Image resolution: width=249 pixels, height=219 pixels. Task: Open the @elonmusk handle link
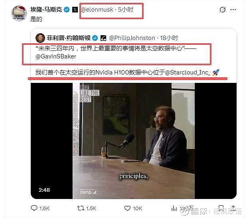pos(97,10)
